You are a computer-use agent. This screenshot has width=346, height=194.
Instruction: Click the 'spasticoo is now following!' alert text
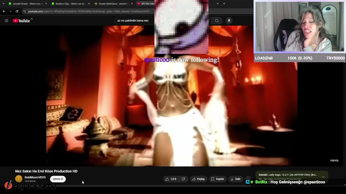tap(181, 60)
